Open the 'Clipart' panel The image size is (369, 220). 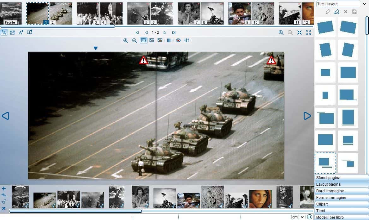click(x=342, y=204)
